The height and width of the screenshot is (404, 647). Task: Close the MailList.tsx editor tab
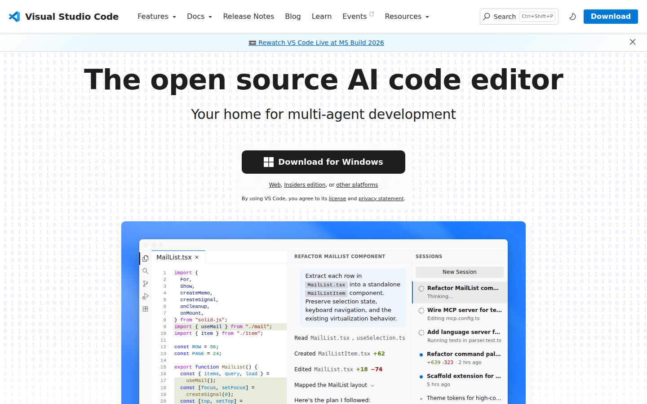coord(197,257)
